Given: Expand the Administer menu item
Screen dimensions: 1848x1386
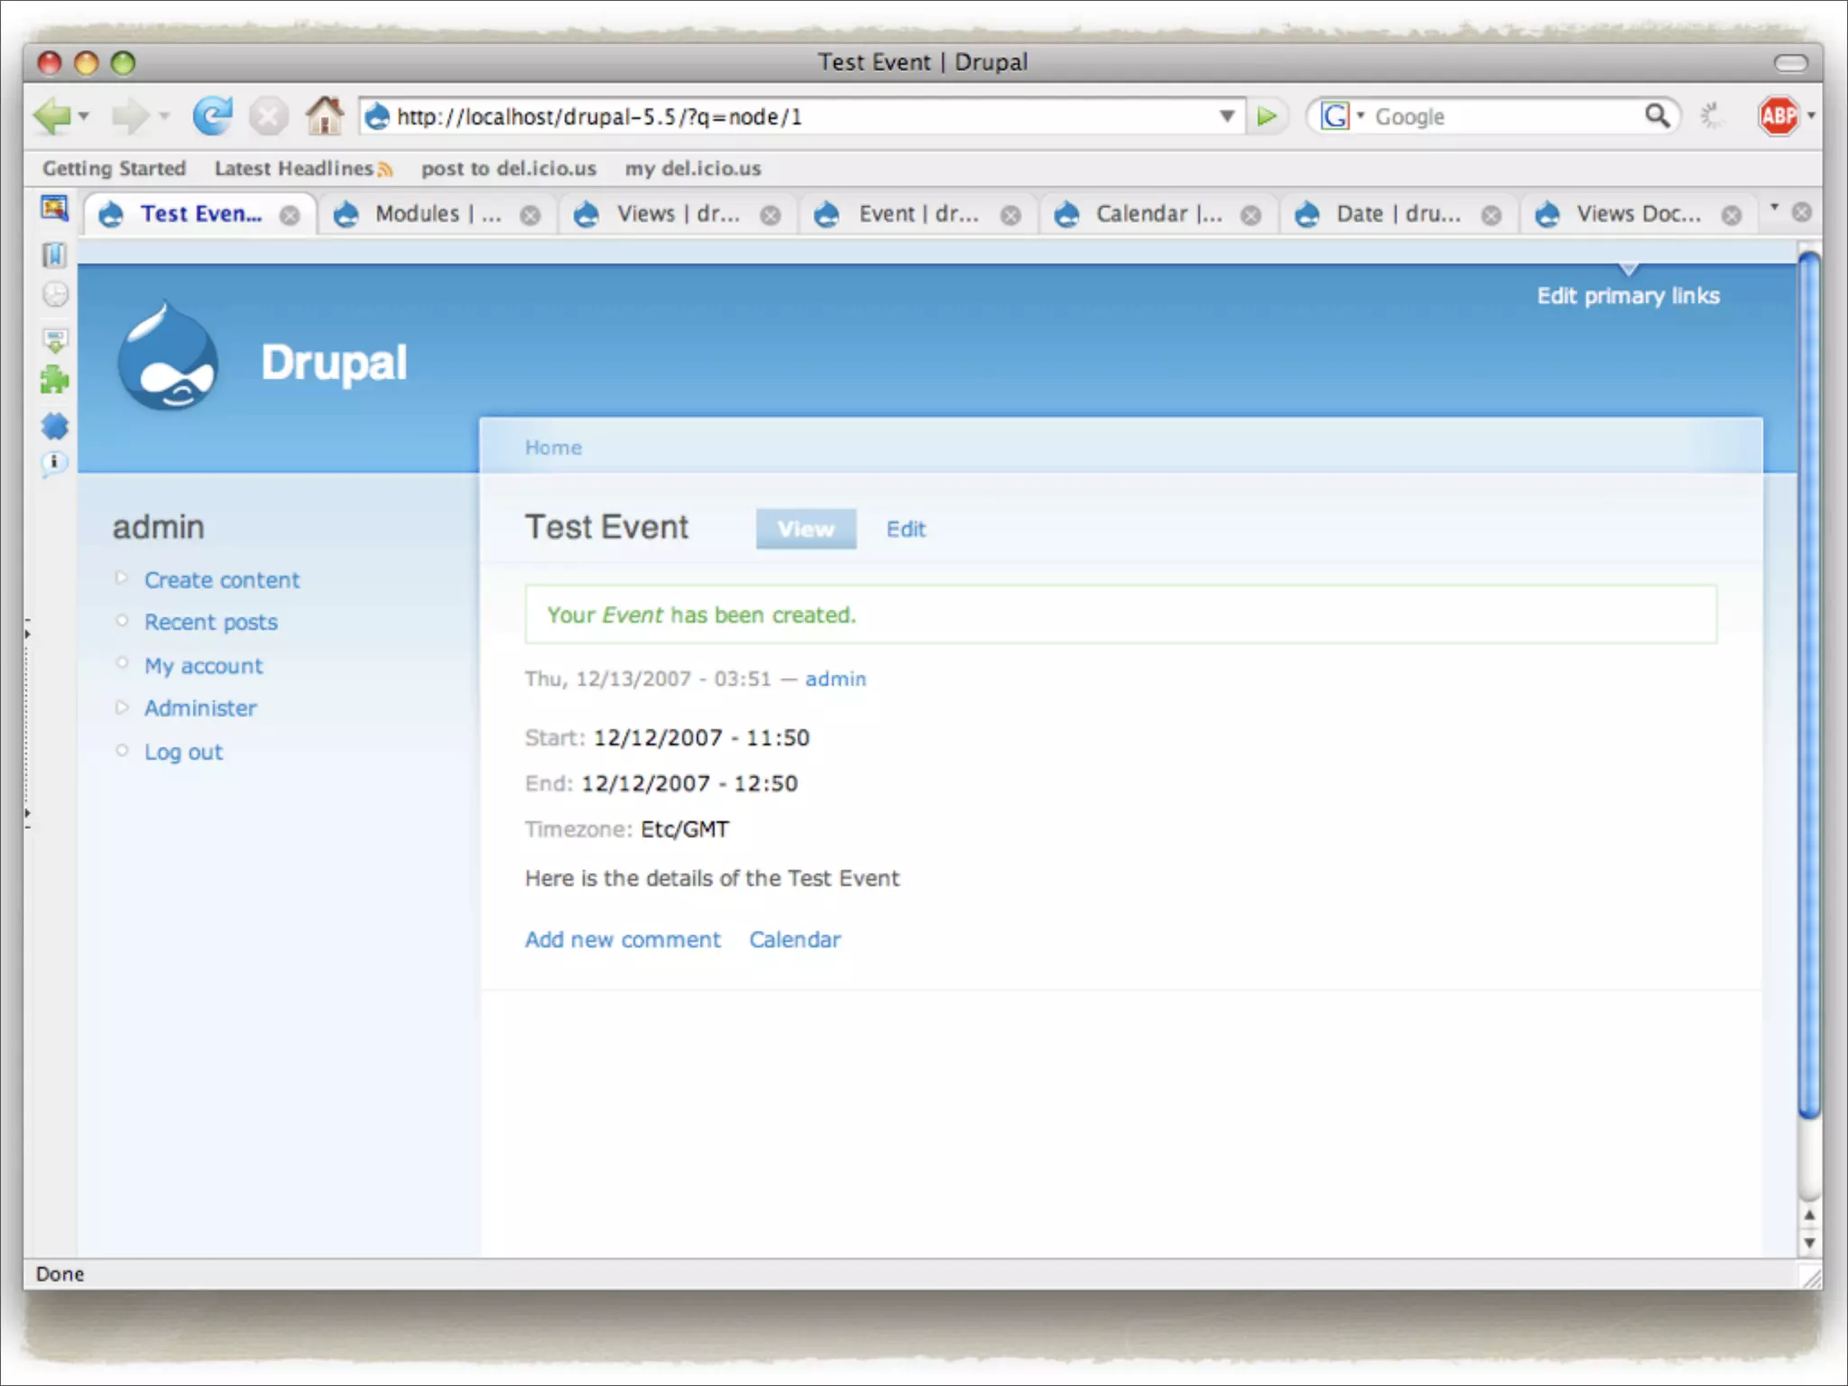Looking at the screenshot, I should [x=200, y=708].
